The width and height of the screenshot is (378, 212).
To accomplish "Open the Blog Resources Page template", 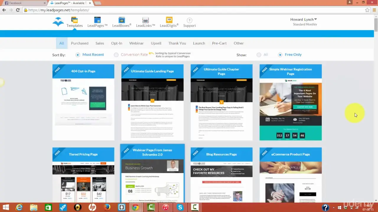I will (x=221, y=175).
